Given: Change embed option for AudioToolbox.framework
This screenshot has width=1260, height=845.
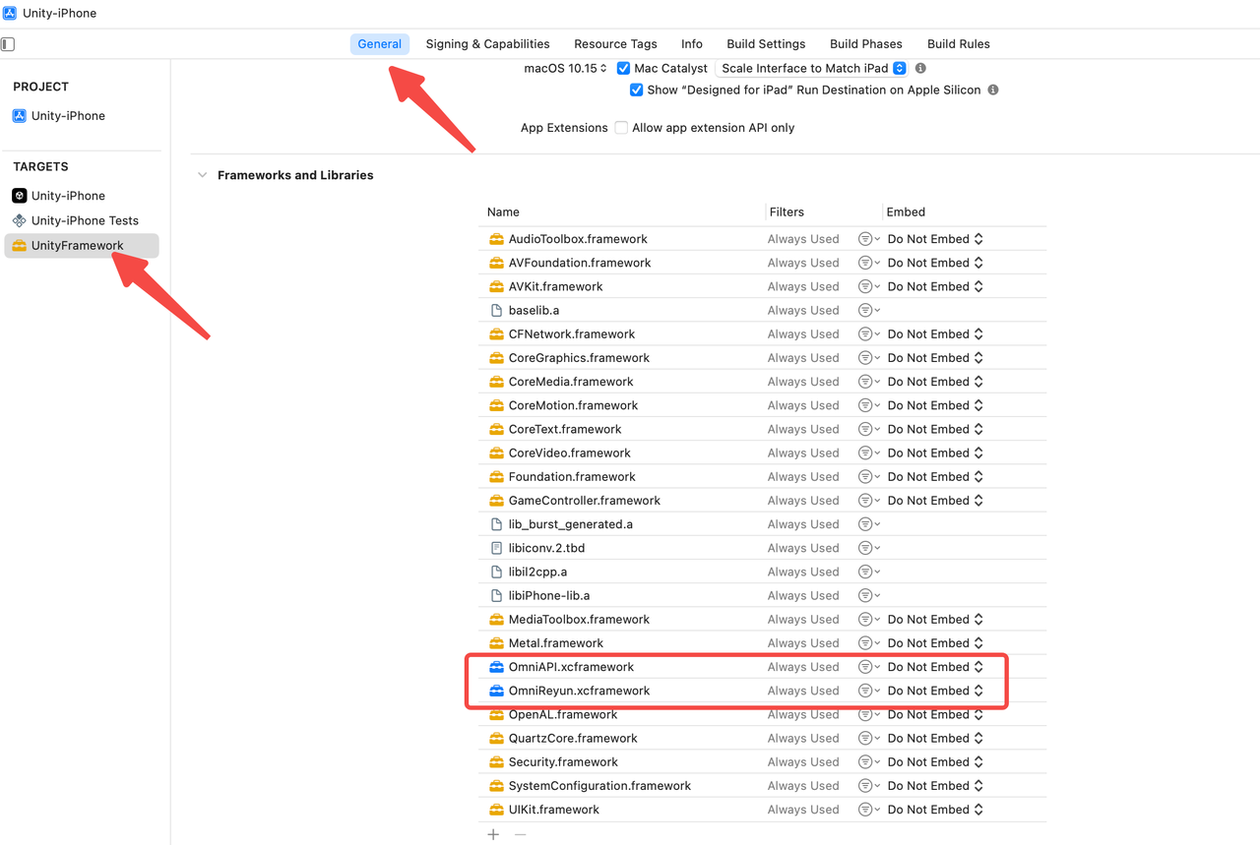Looking at the screenshot, I should [935, 239].
